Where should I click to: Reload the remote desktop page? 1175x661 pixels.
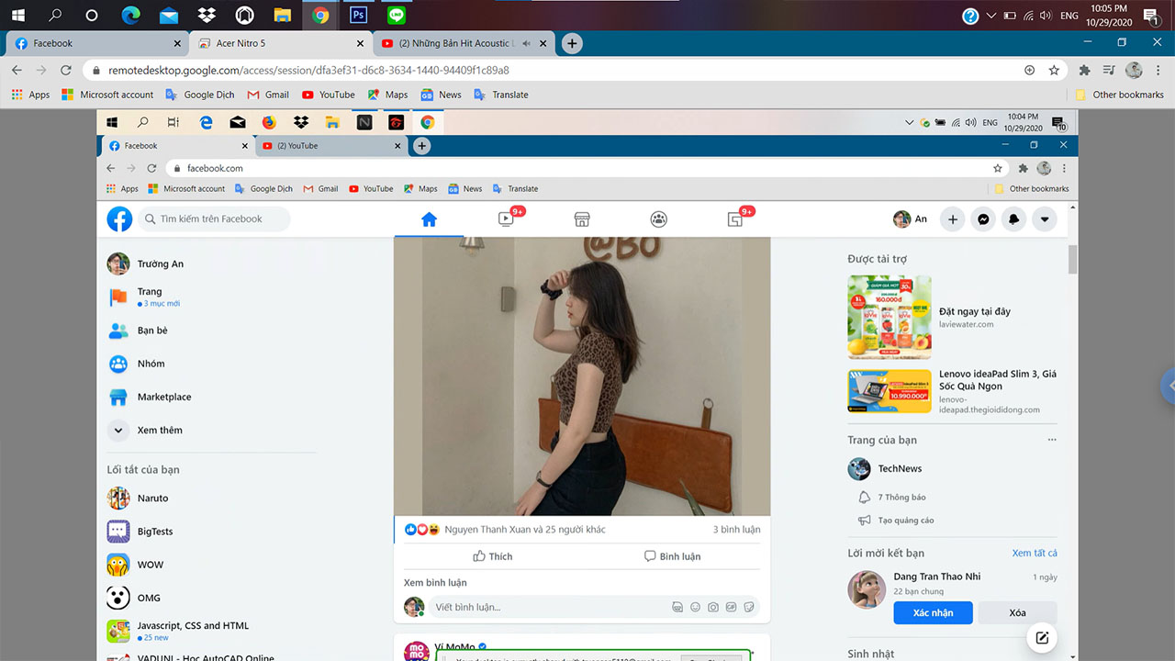coord(66,70)
